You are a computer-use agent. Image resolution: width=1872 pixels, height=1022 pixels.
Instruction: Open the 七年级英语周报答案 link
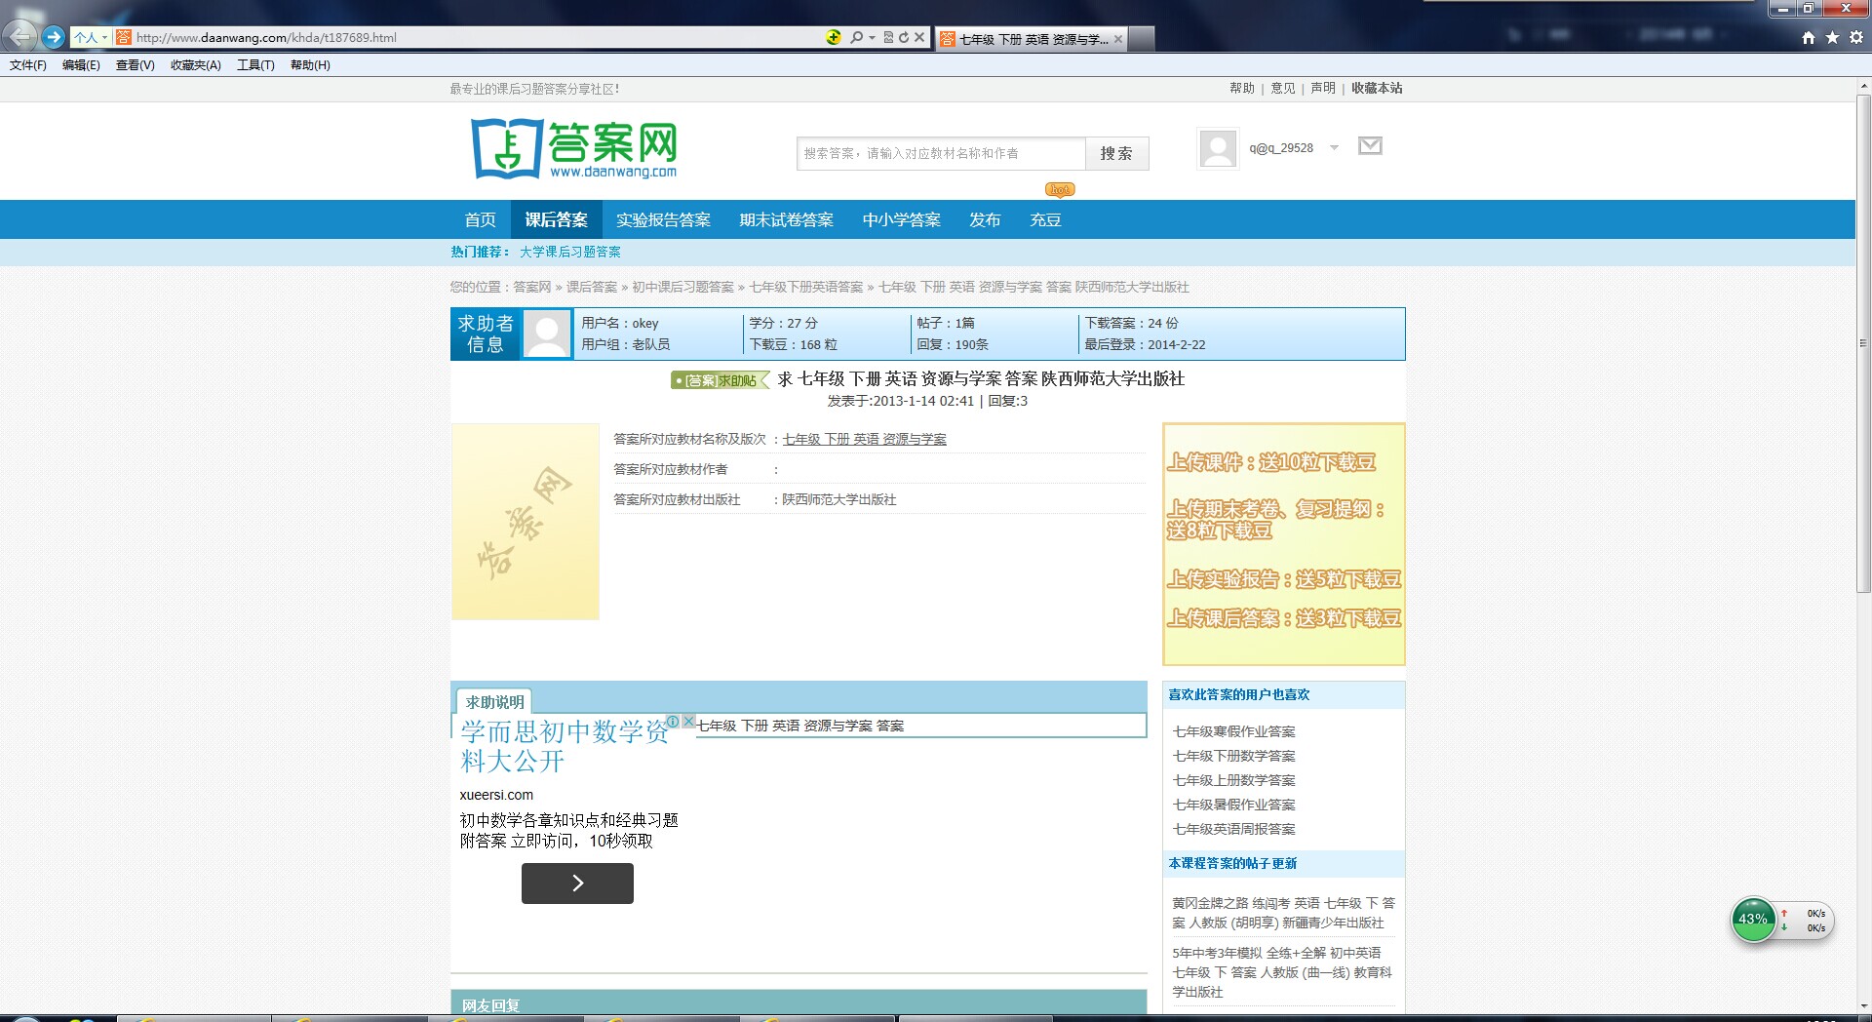pos(1233,829)
